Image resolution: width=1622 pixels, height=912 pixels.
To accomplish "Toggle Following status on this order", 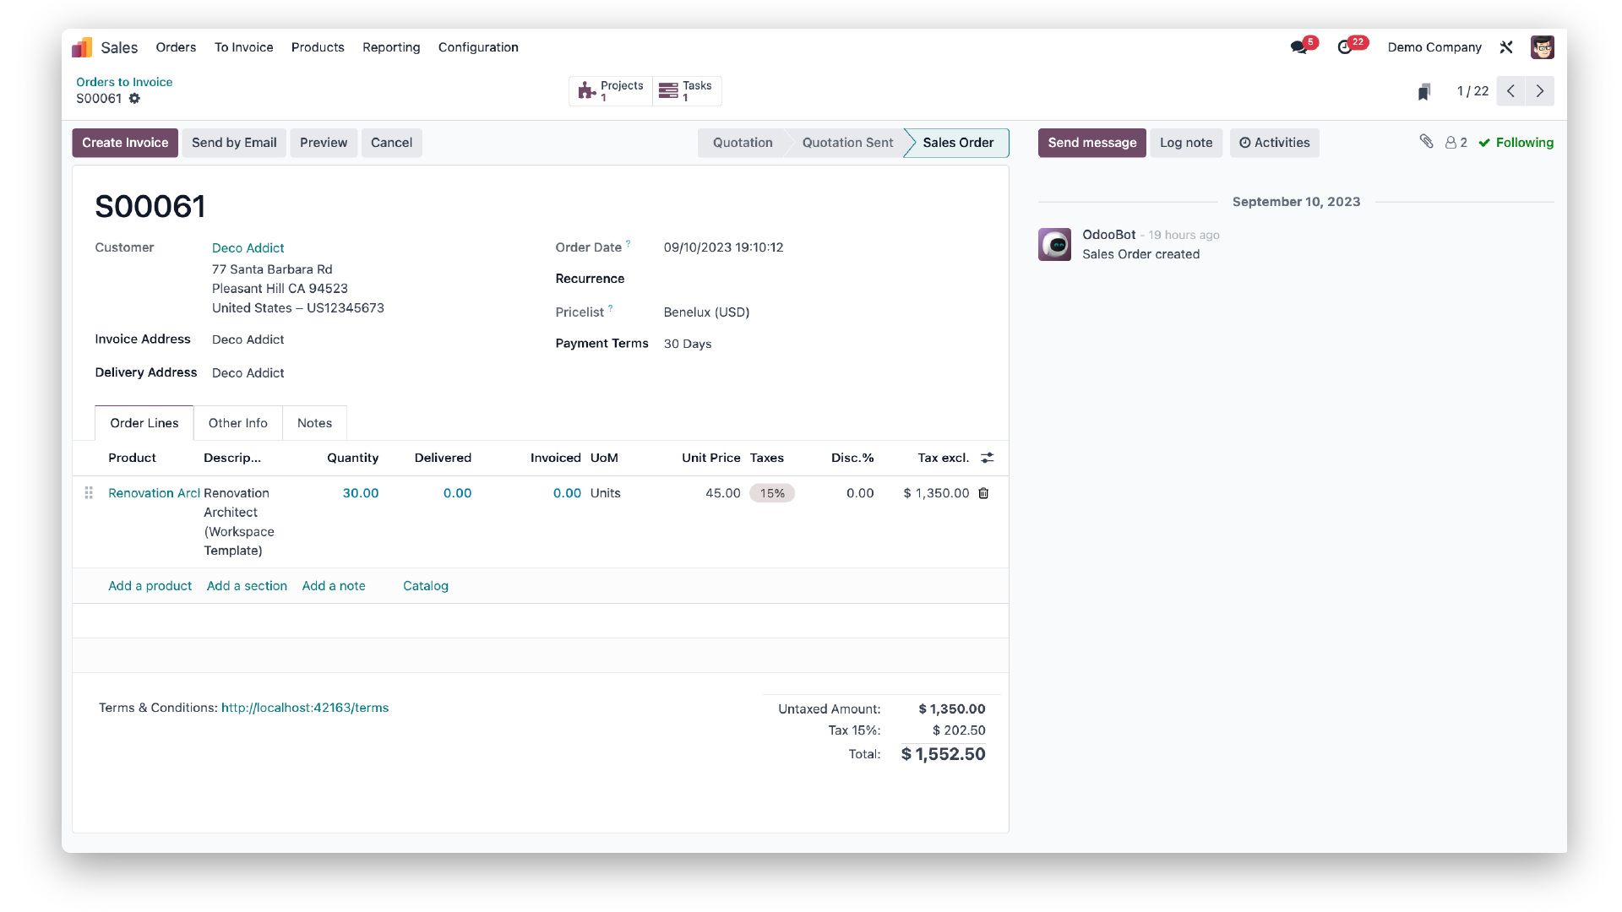I will 1516,141.
